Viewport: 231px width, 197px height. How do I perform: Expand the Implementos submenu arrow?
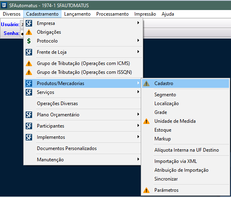pos(138,137)
